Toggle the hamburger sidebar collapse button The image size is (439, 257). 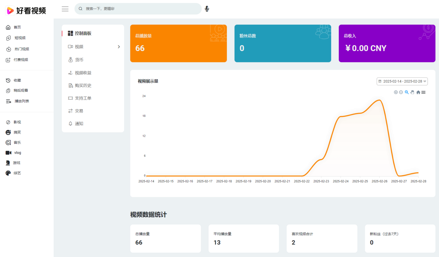(65, 9)
